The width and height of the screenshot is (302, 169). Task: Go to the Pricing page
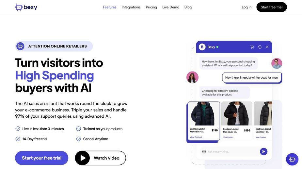[x=151, y=7]
